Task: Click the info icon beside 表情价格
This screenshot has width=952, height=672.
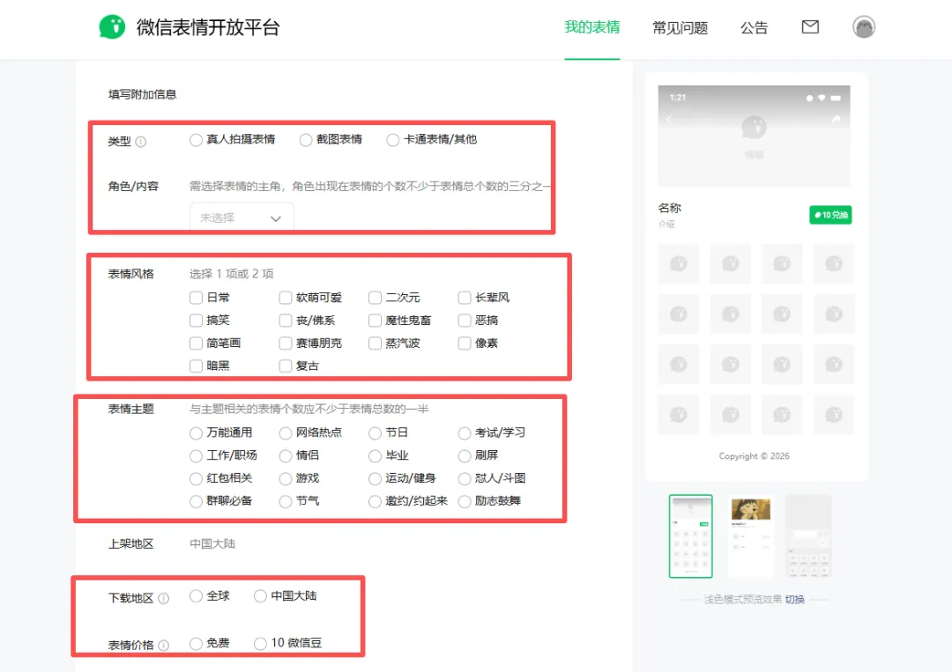Action: point(163,645)
